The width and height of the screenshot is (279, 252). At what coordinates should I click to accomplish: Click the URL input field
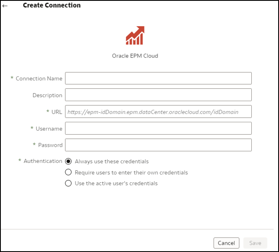click(158, 112)
